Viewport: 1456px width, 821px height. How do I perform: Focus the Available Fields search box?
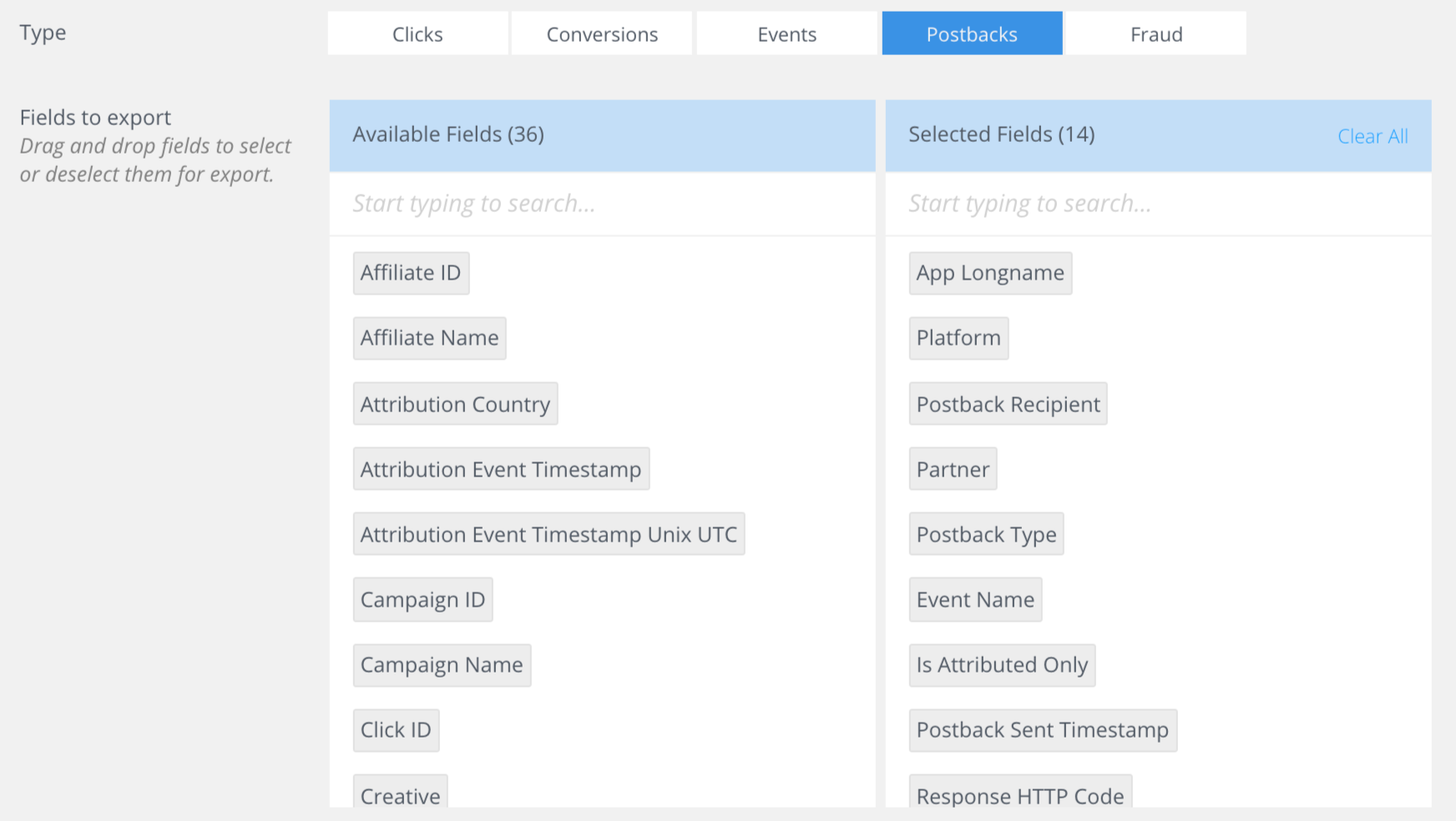click(x=601, y=204)
